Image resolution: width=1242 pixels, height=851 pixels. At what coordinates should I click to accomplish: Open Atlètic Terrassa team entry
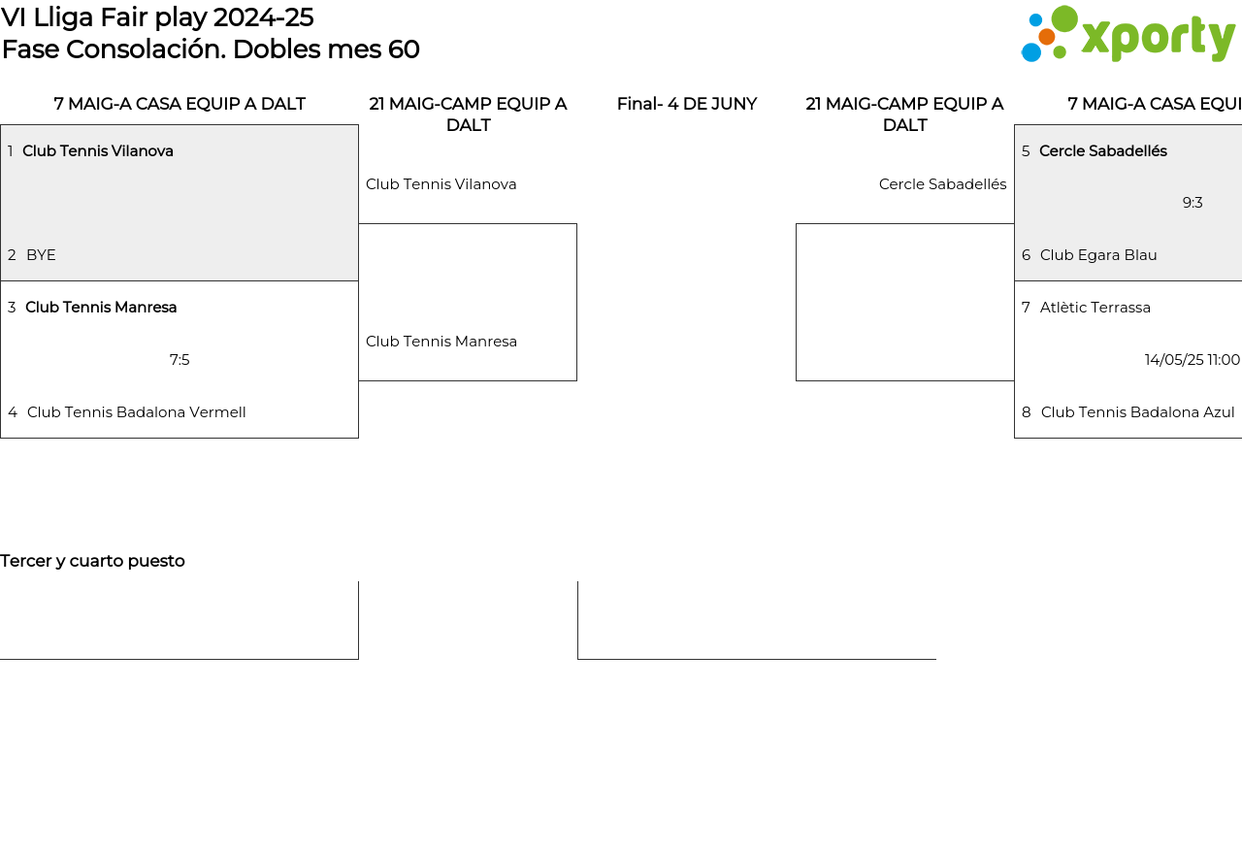[x=1095, y=308]
